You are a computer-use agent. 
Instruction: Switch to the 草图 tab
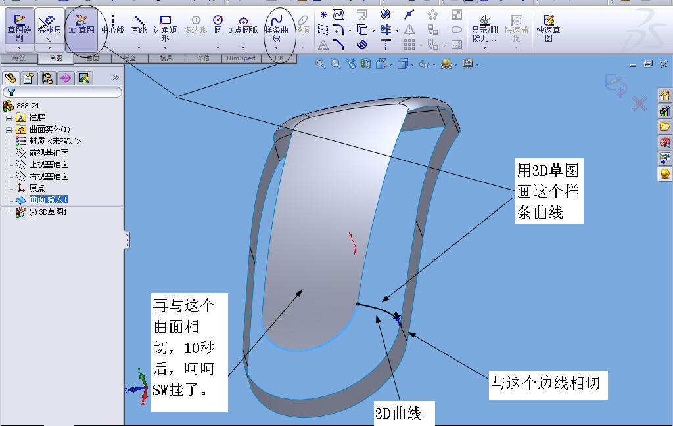(56, 58)
